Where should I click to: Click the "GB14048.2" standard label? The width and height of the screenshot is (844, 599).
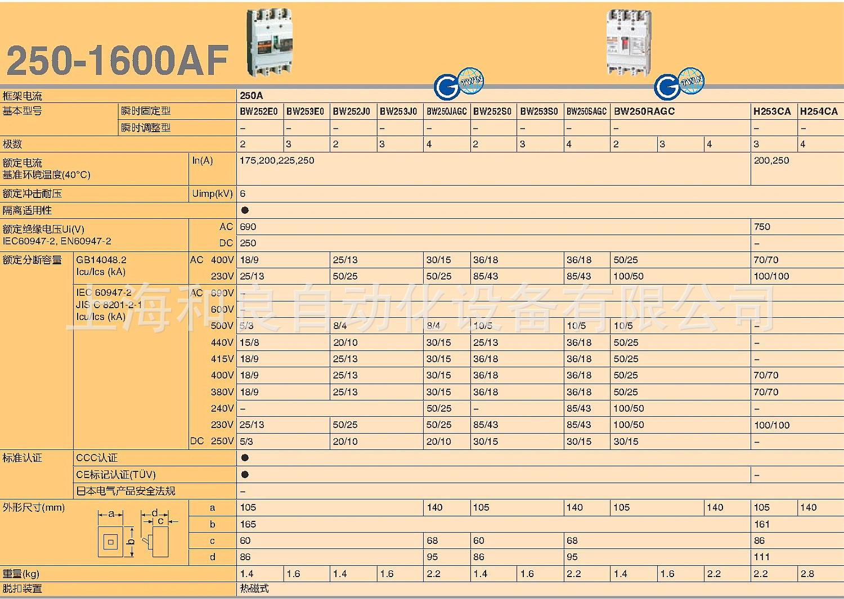pos(101,260)
